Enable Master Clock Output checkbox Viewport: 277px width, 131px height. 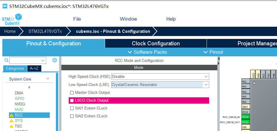(72, 93)
